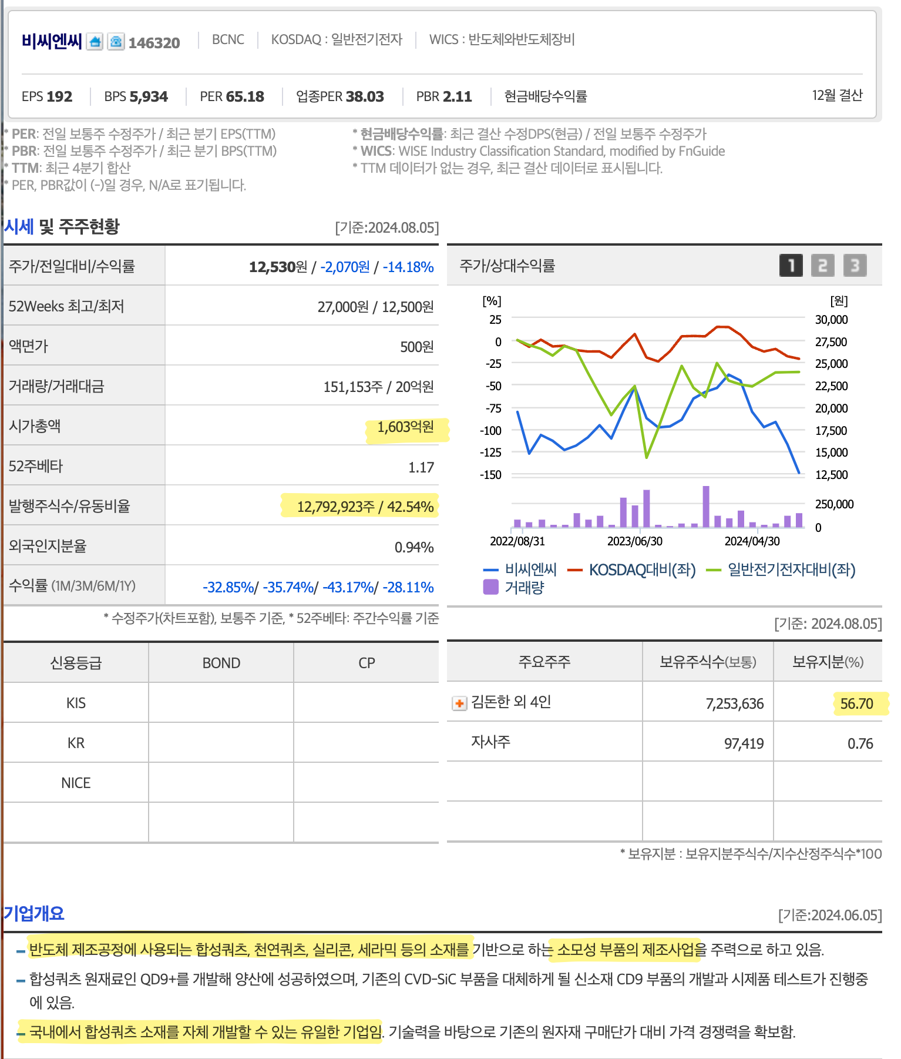Click the 현금배당수익률 label
The height and width of the screenshot is (1059, 901).
click(546, 96)
